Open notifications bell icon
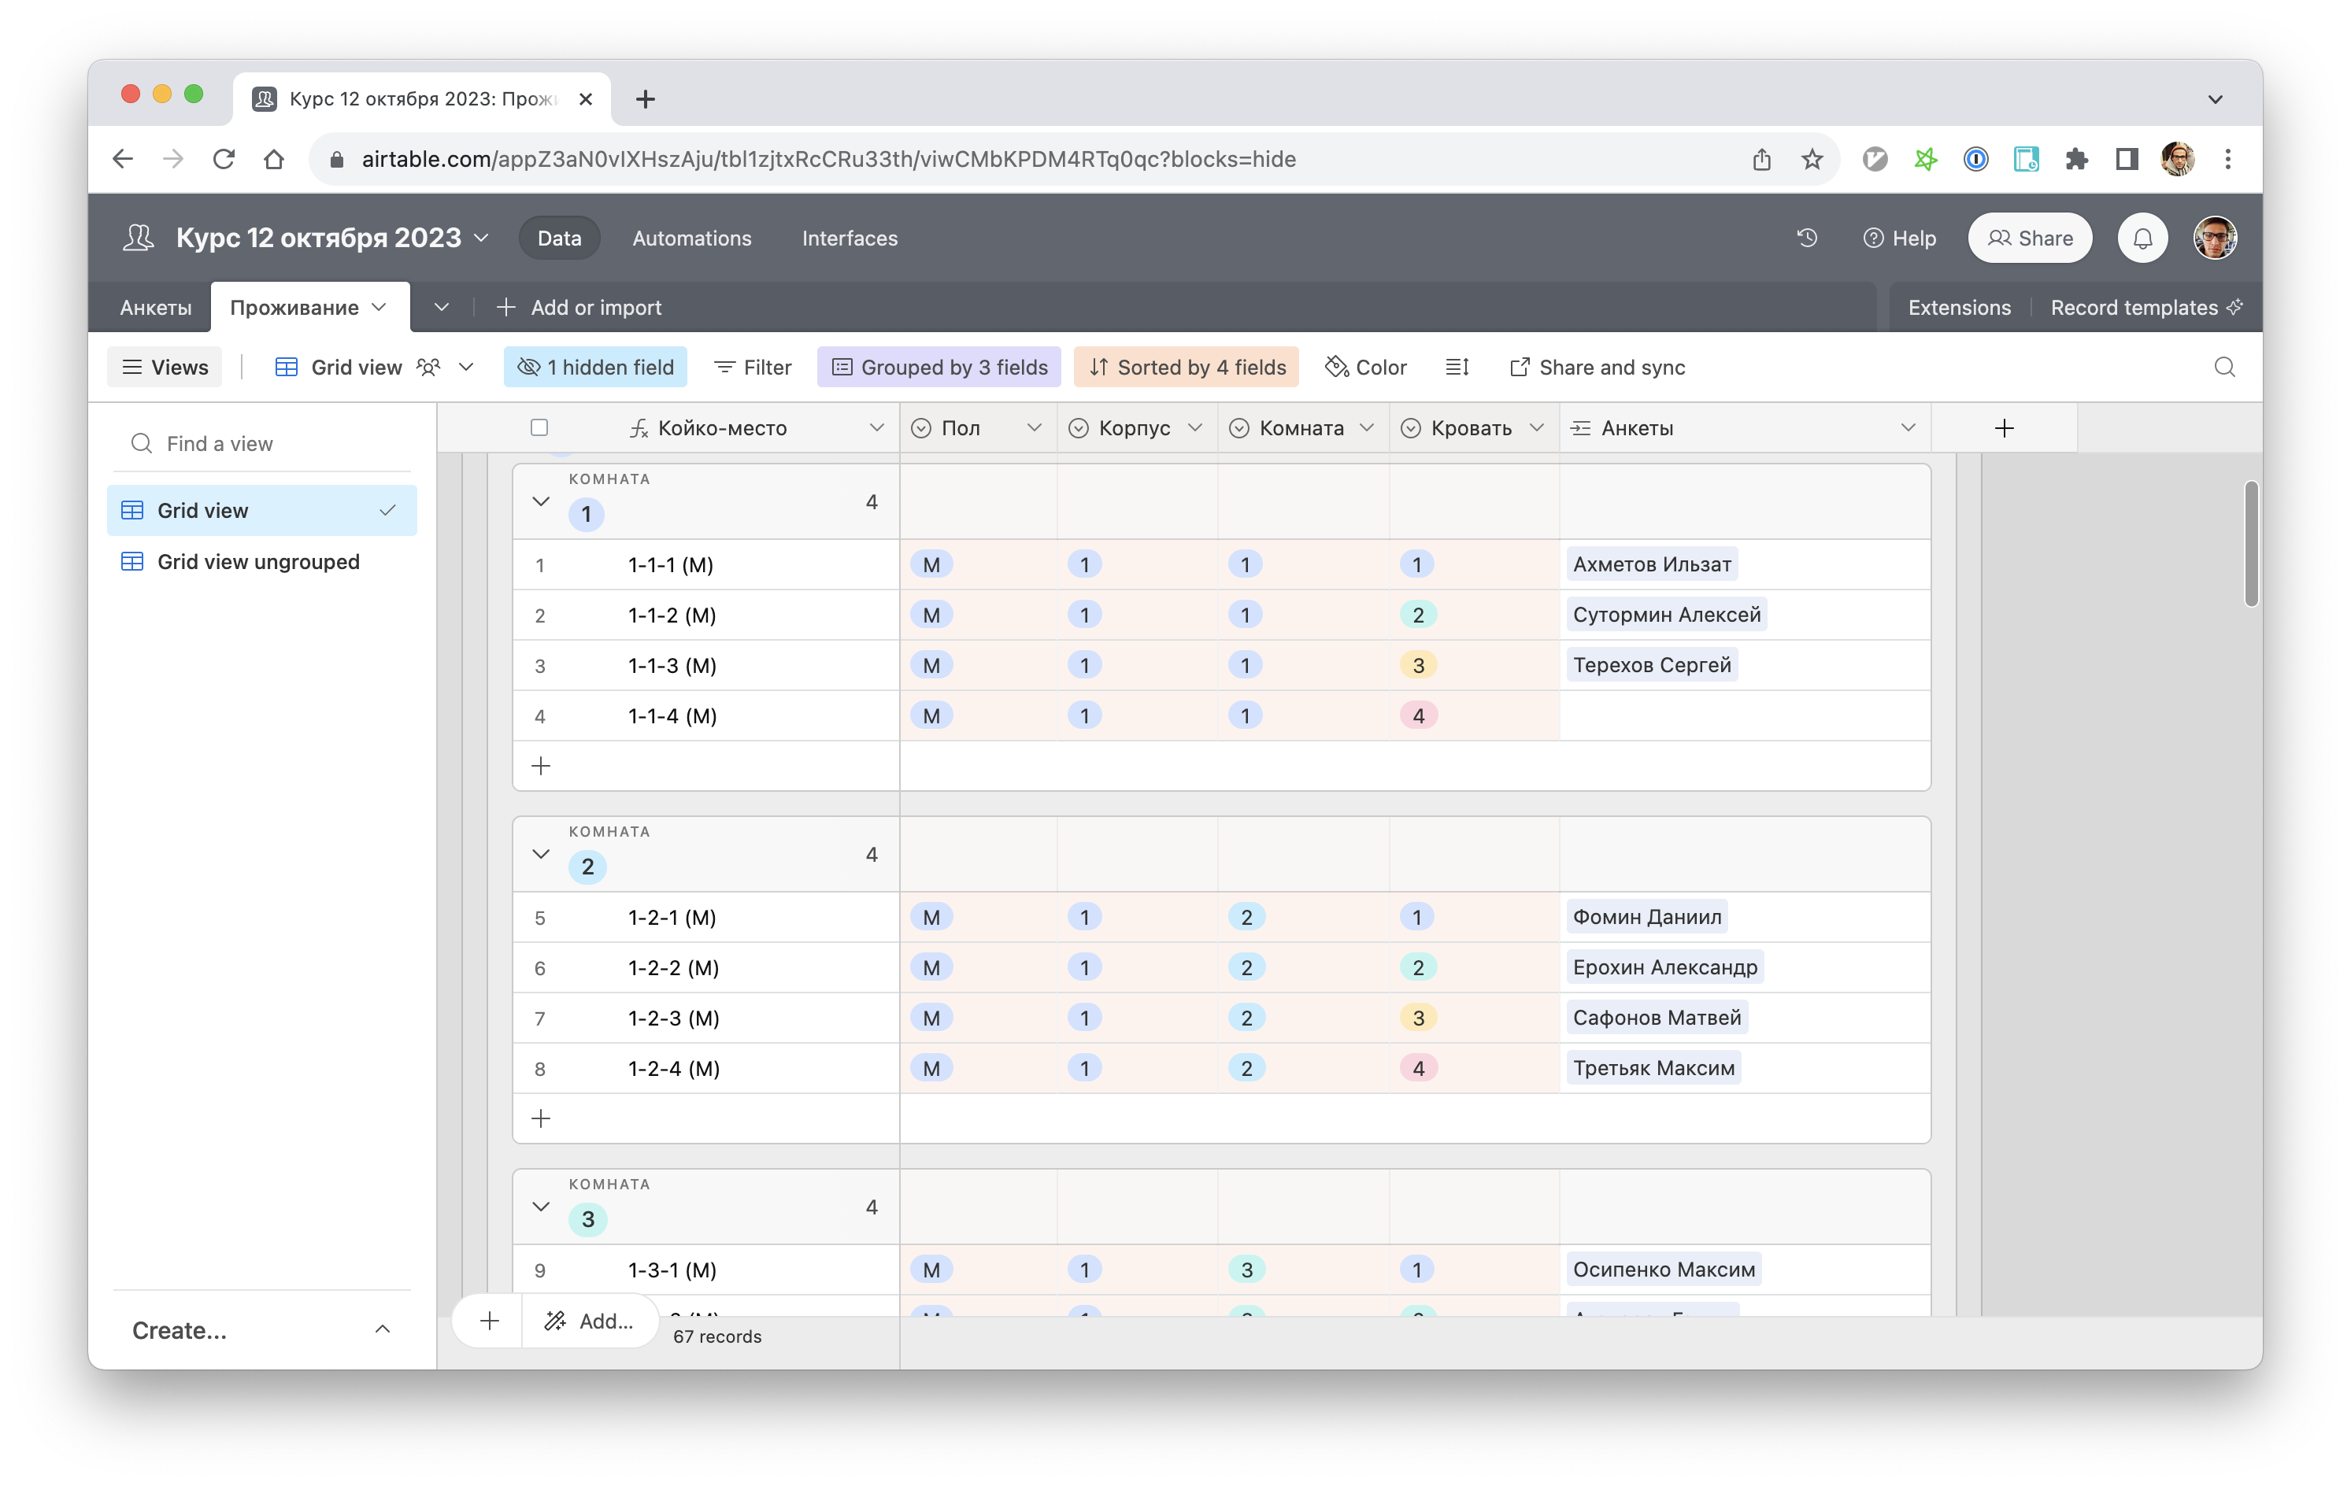Image resolution: width=2351 pixels, height=1486 pixels. [x=2142, y=238]
